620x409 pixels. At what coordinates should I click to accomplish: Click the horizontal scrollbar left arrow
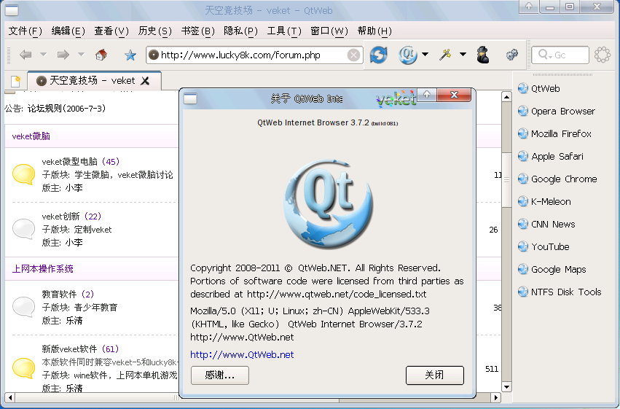10,397
